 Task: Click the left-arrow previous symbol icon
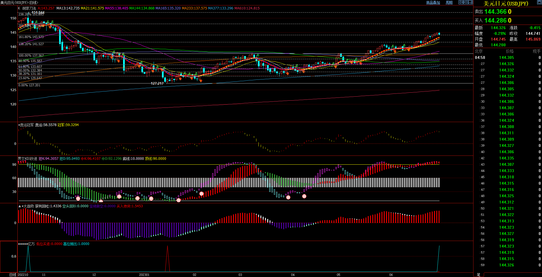coord(461,2)
